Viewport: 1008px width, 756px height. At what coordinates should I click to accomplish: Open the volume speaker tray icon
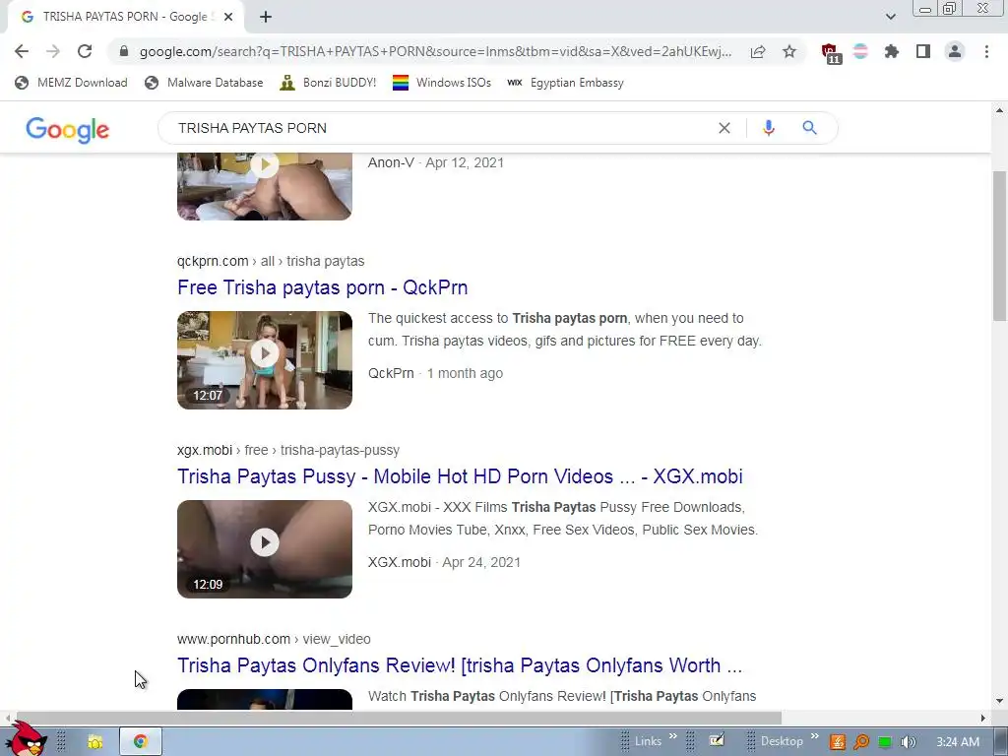908,742
